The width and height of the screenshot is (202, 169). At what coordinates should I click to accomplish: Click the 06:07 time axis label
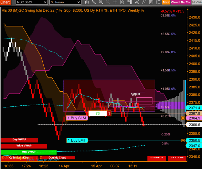coord(115,166)
